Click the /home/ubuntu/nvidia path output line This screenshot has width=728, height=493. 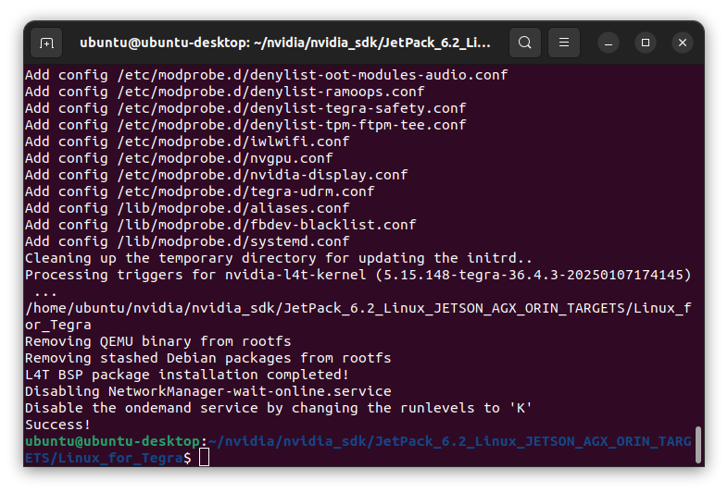358,316
